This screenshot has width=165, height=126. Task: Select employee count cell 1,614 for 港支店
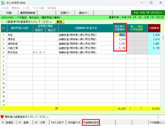point(120,39)
